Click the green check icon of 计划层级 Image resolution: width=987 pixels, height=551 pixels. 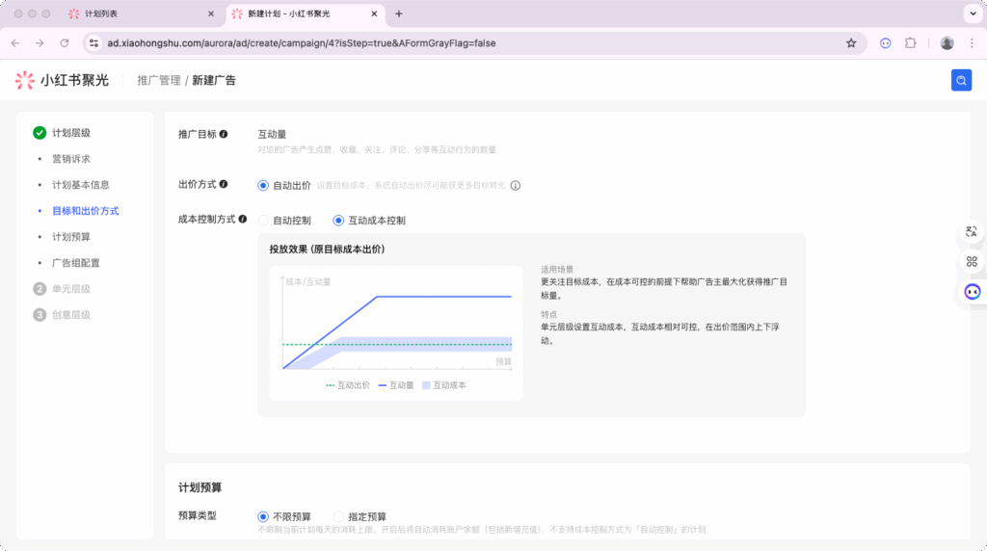point(40,133)
